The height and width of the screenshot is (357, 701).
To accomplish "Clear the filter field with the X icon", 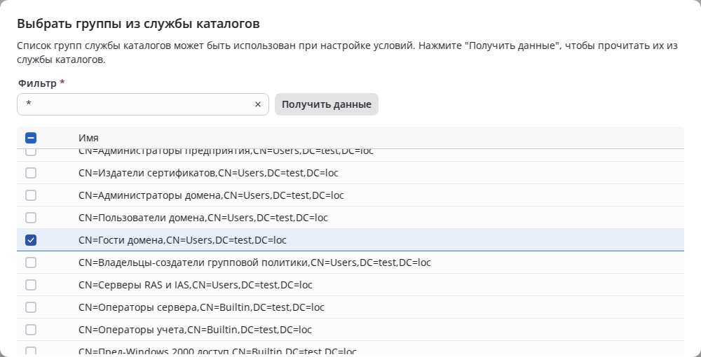I will [x=257, y=104].
